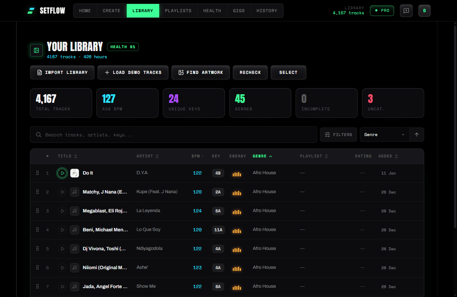Image resolution: width=457 pixels, height=297 pixels.
Task: Click music note icon for Dj Vivona track
Action: (75, 249)
